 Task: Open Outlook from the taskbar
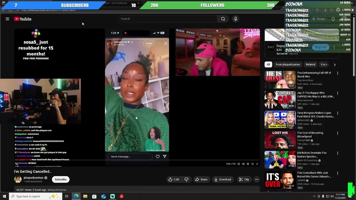(103, 196)
